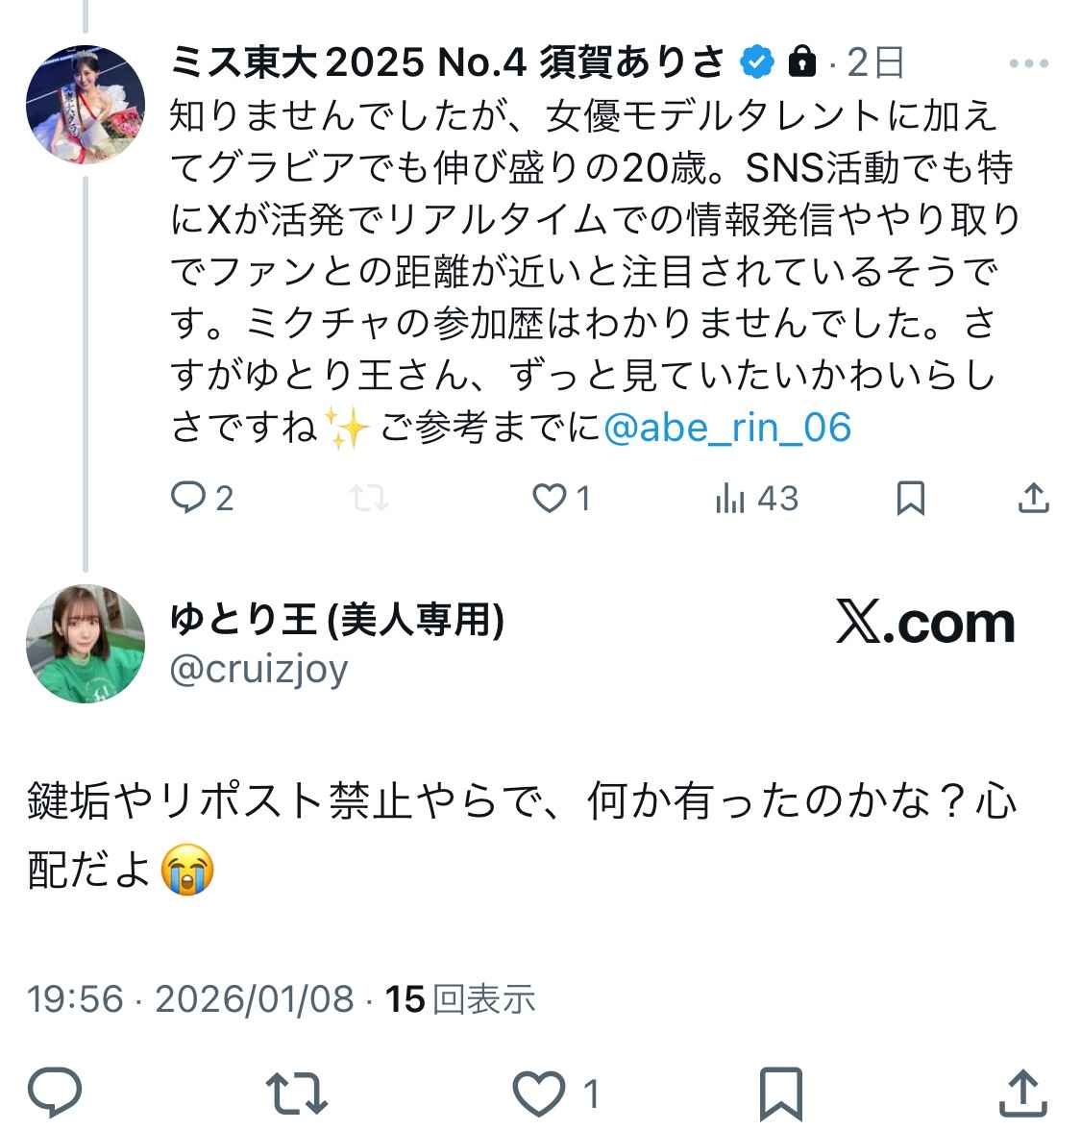Click the blue verified badge
1081x1130 pixels.
[756, 63]
